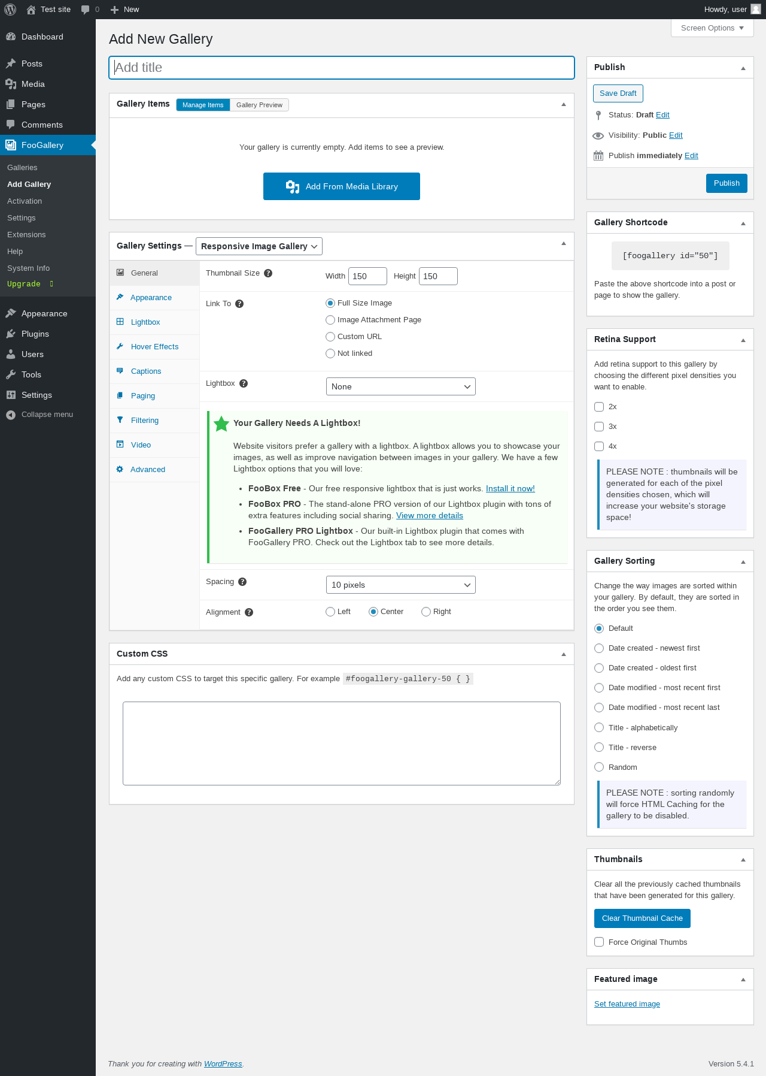Focus the Add title field
Screen dimensions: 766x1076
click(342, 68)
